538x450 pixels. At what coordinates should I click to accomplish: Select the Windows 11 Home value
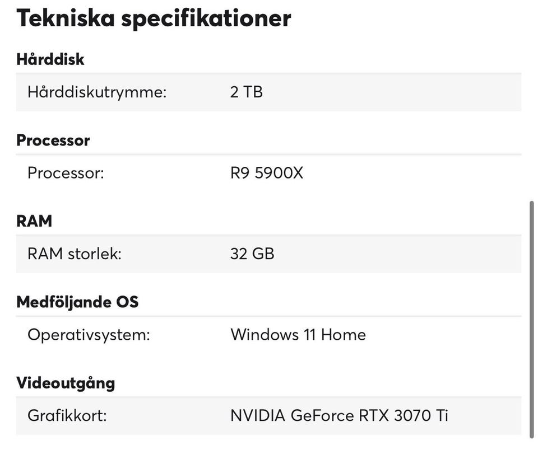point(298,335)
